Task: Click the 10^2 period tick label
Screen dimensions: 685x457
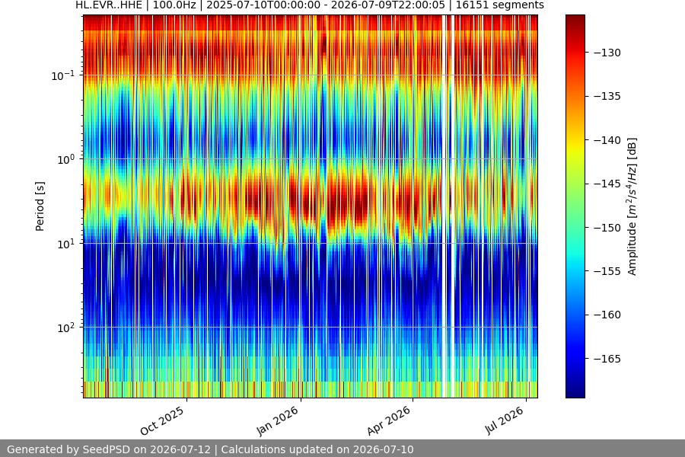Action: coord(65,328)
